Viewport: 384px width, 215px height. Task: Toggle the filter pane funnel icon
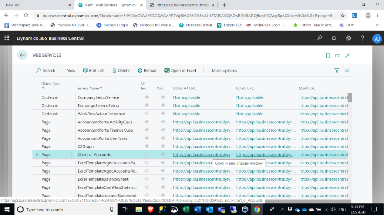tap(337, 70)
